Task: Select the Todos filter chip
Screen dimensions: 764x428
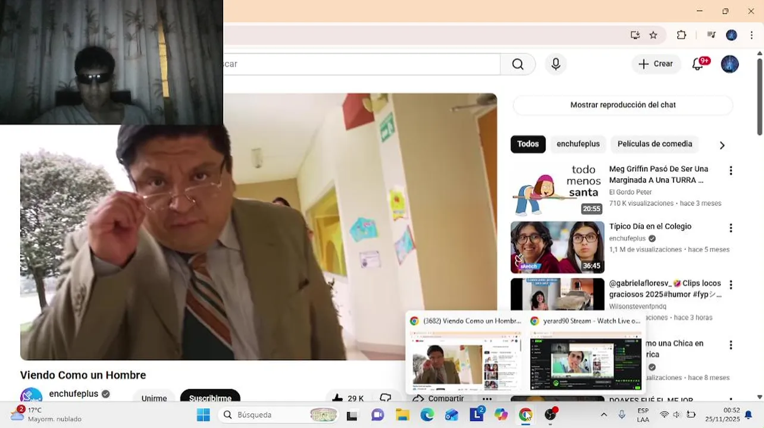Action: click(x=528, y=144)
